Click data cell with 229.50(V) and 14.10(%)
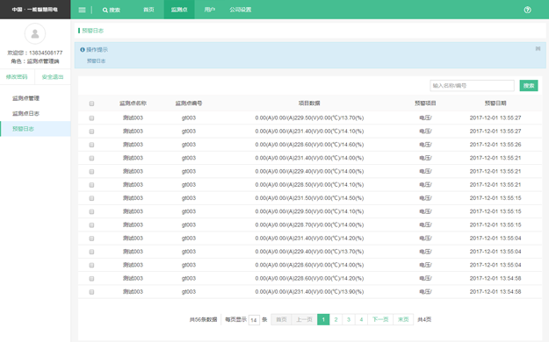The image size is (549, 342). 309,211
